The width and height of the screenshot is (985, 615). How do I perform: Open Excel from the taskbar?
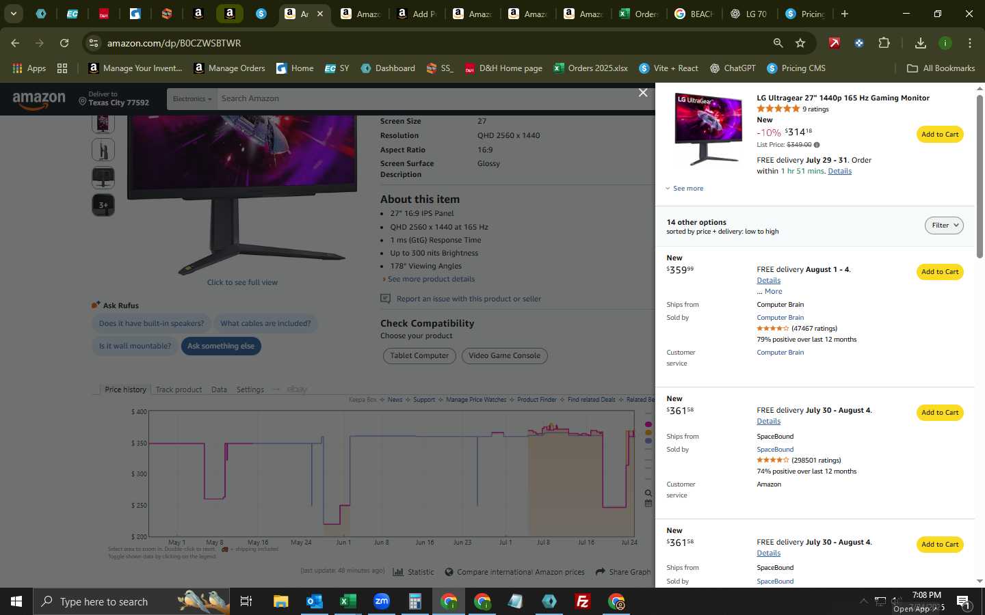[347, 601]
